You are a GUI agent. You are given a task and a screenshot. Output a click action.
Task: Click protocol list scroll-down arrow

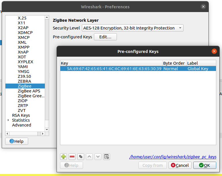click(x=47, y=129)
